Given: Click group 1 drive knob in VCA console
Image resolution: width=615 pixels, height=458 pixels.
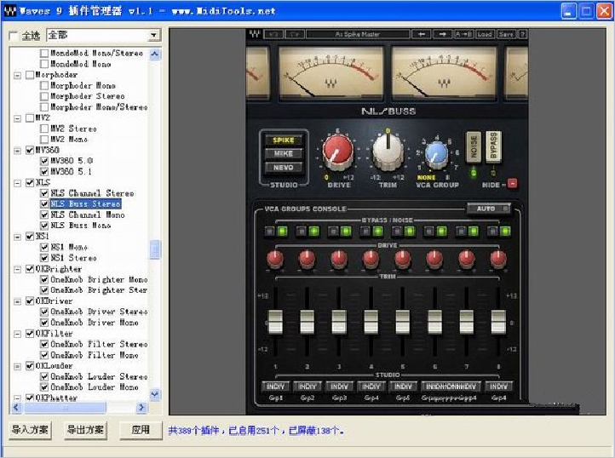Looking at the screenshot, I should pos(275,259).
